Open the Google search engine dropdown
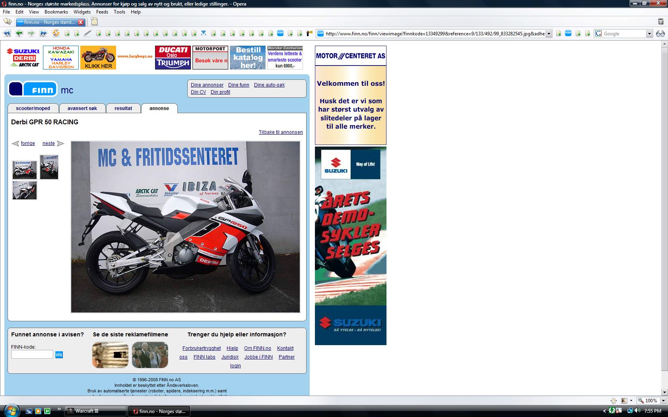The image size is (668, 417). (x=649, y=34)
